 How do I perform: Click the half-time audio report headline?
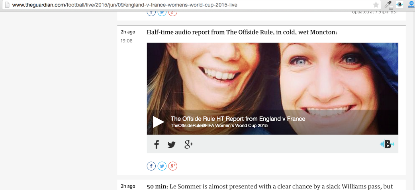point(242,32)
